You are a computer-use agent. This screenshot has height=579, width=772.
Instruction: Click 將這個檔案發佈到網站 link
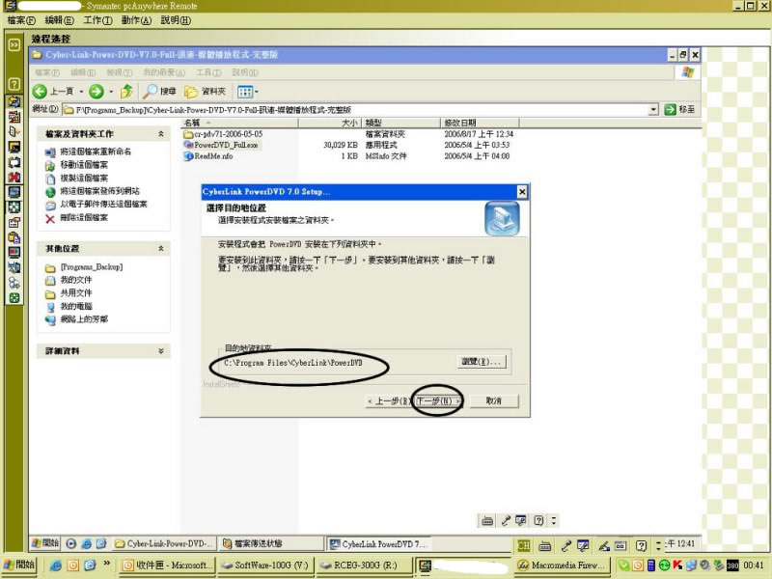(x=99, y=191)
